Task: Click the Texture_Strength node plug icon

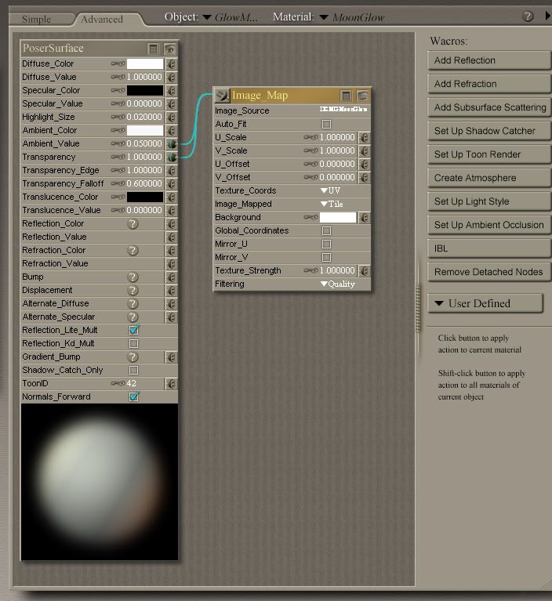Action: click(364, 271)
